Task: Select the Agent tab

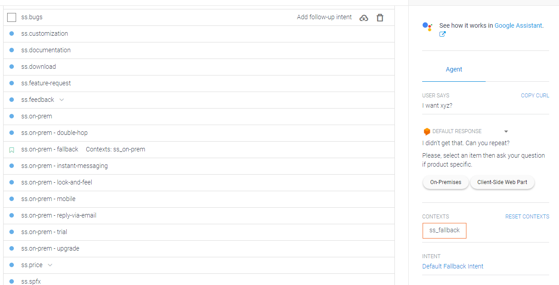Action: [x=454, y=70]
